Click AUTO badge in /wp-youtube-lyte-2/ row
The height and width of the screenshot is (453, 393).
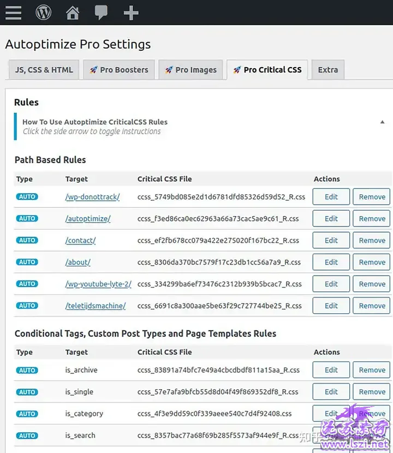[27, 284]
